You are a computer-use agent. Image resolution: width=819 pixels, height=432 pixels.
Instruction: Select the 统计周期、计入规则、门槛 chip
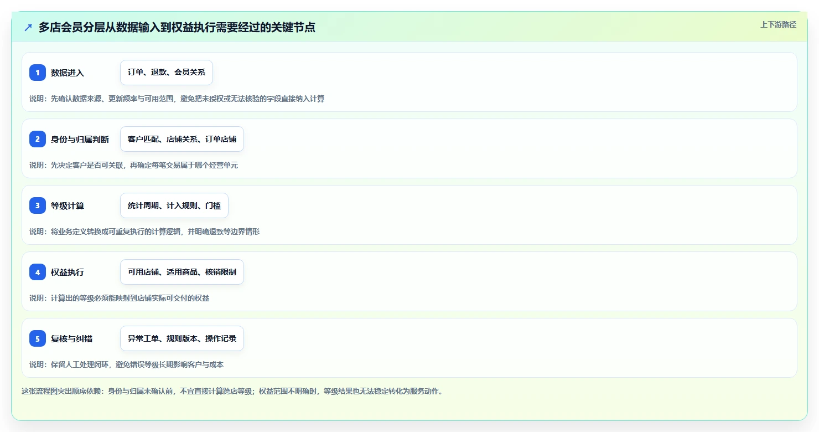click(174, 205)
